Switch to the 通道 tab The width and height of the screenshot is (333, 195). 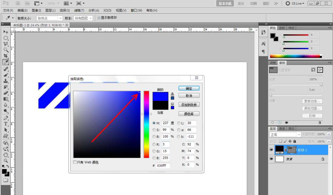[x=282, y=129]
